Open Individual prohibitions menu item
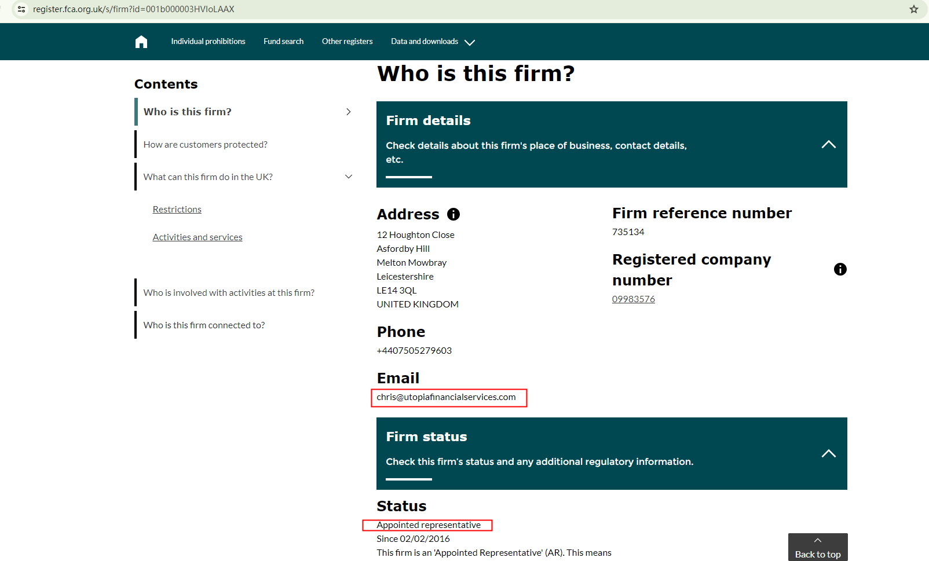Viewport: 929px width, 561px height. coord(208,42)
